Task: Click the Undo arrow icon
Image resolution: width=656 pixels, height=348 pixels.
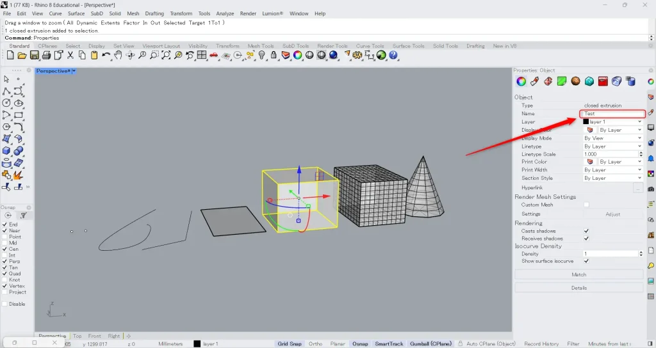Action: [106, 56]
